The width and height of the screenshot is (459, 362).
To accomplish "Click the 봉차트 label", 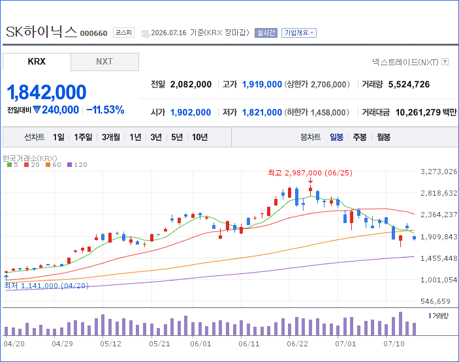I will pyautogui.click(x=310, y=137).
